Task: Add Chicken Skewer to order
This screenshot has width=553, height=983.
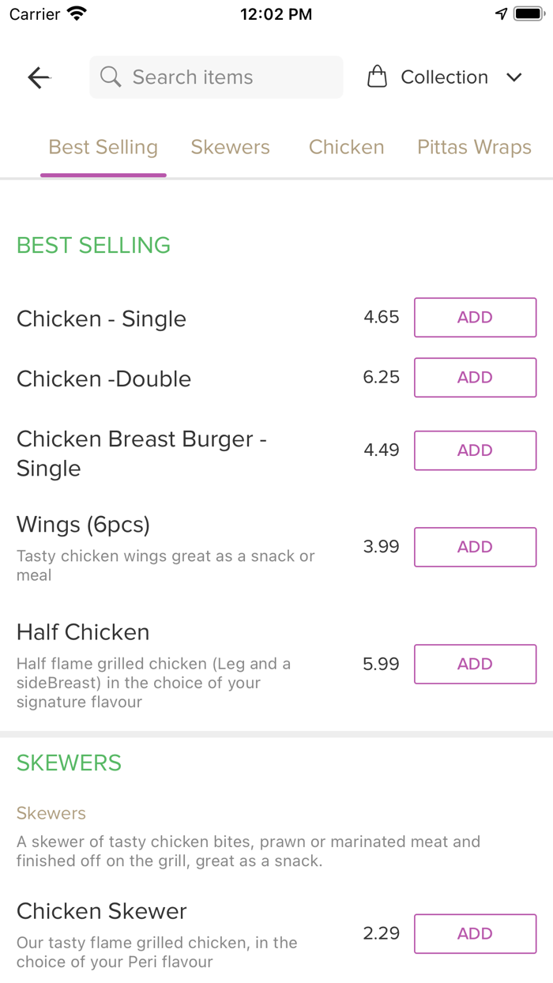Action: tap(475, 934)
